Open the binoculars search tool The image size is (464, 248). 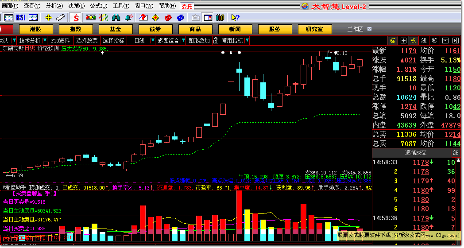[x=116, y=18]
